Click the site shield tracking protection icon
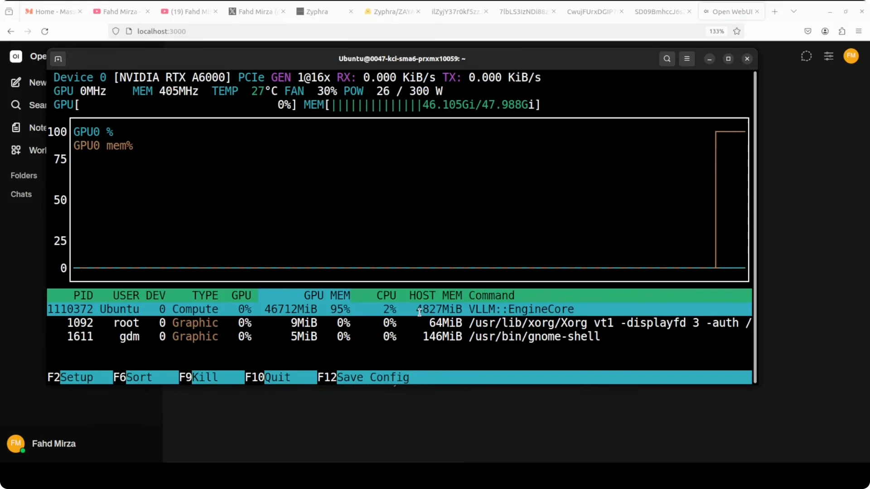The height and width of the screenshot is (489, 870). 116,31
